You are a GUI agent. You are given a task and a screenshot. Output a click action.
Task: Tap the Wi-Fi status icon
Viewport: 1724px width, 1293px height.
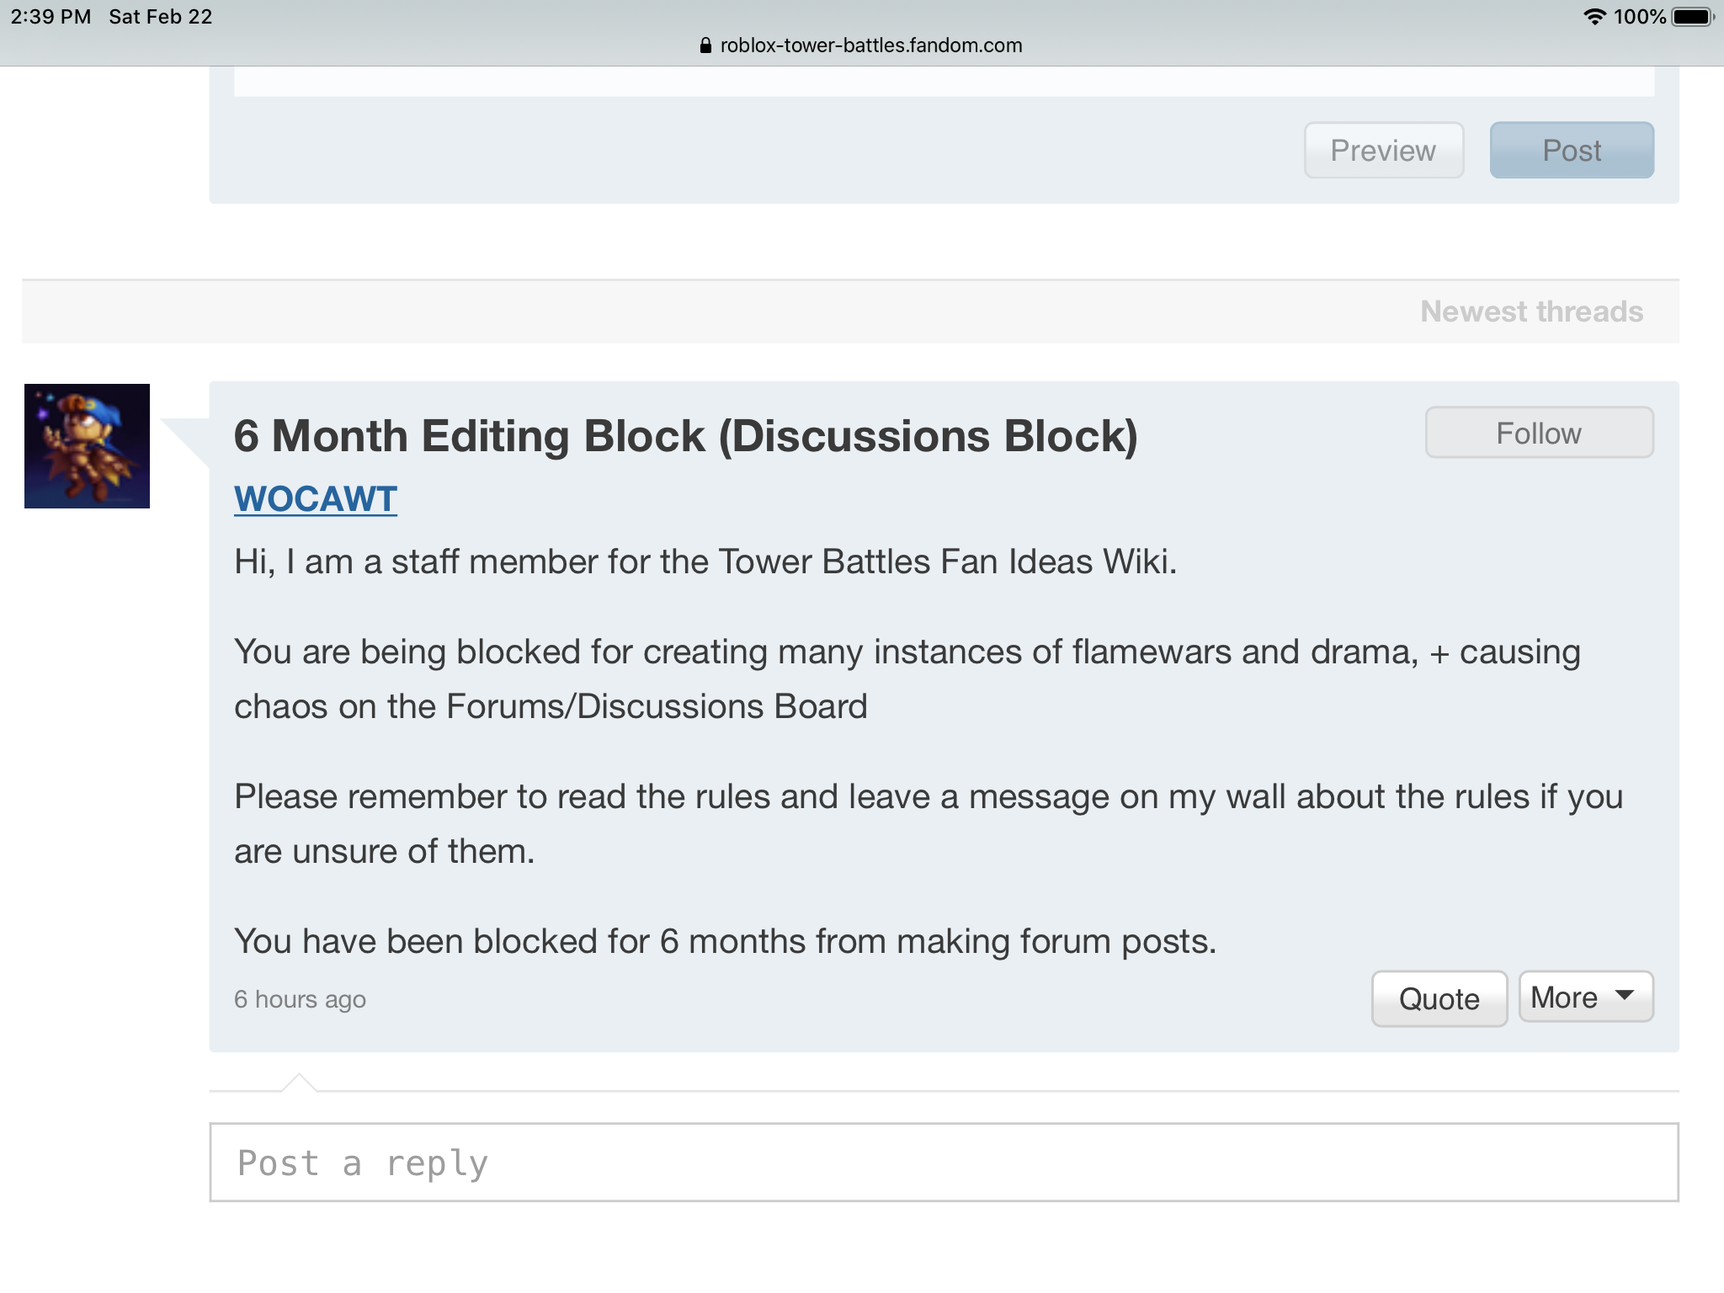click(x=1594, y=17)
